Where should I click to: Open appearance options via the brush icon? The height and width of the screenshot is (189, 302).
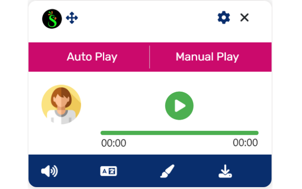click(x=167, y=171)
